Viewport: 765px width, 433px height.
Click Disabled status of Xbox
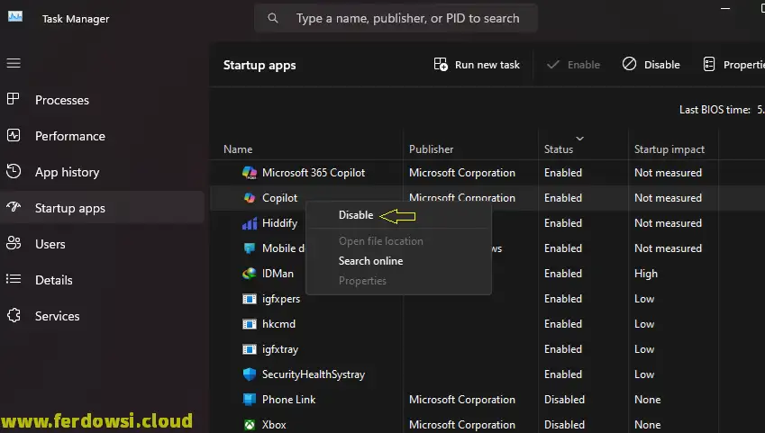click(564, 425)
